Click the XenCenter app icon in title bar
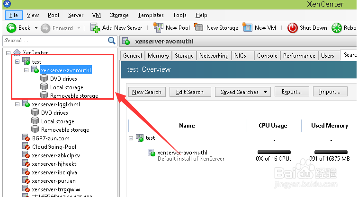The height and width of the screenshot is (197, 358). point(7,4)
